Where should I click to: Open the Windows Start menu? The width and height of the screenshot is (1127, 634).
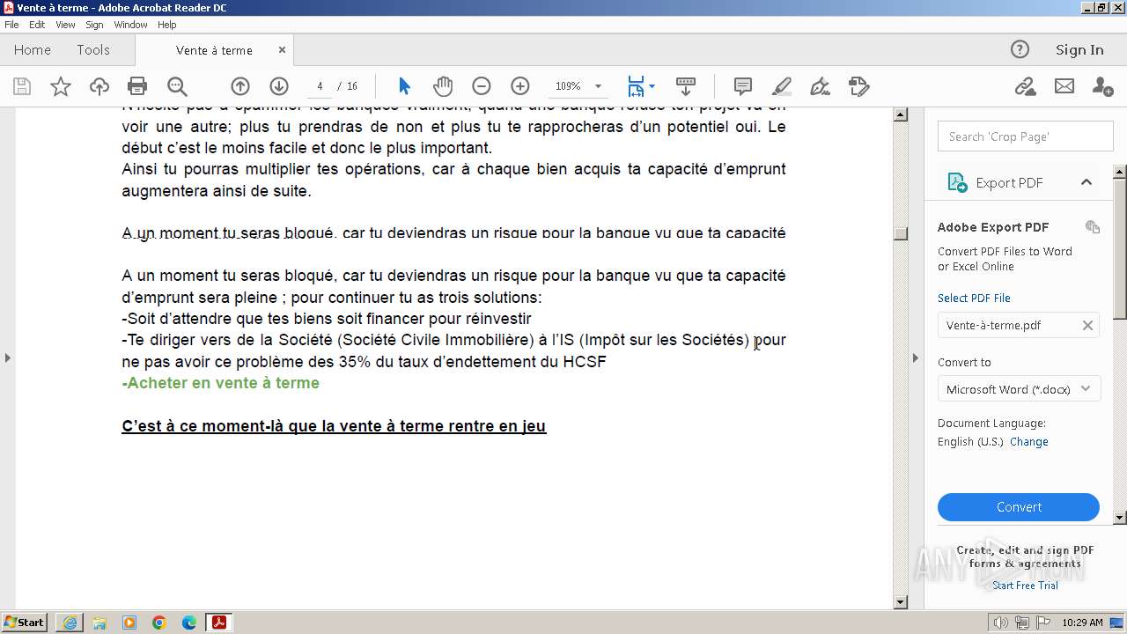pyautogui.click(x=25, y=623)
